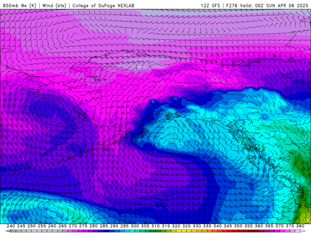Click the 335 scale number
The image size is (311, 233).
(x=207, y=226)
